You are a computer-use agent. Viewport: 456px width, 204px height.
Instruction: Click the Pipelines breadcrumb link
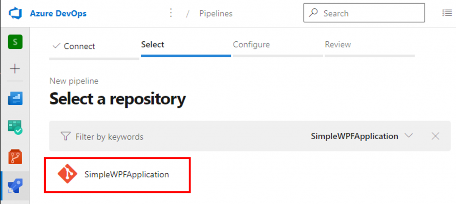216,14
